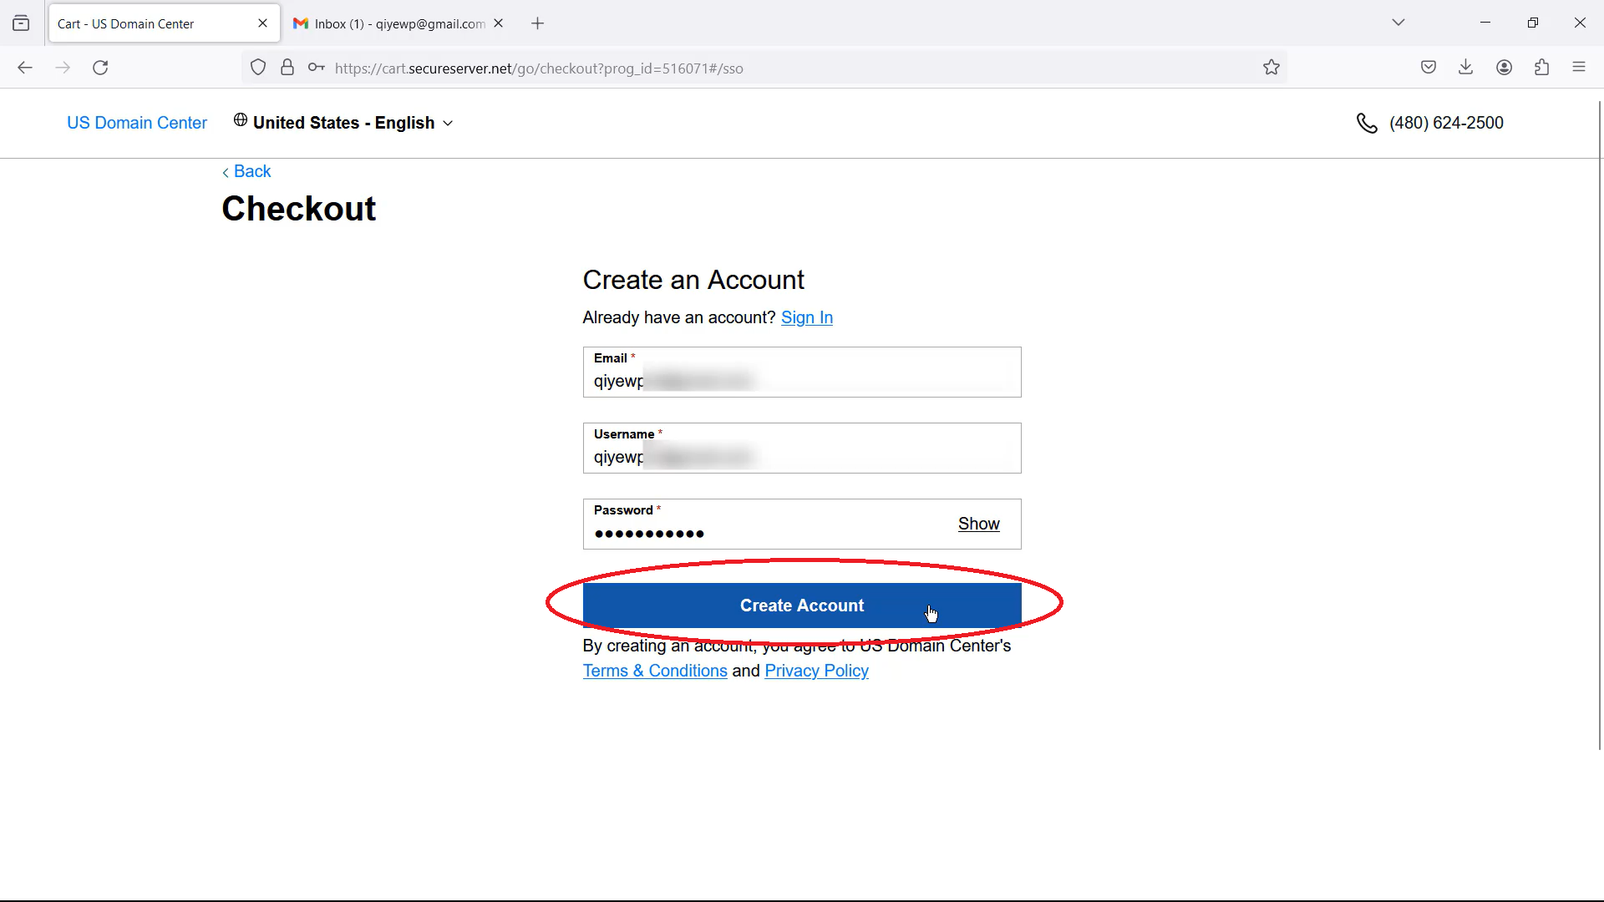Viewport: 1604px width, 902px height.
Task: Click the back navigation arrow
Action: tap(25, 68)
